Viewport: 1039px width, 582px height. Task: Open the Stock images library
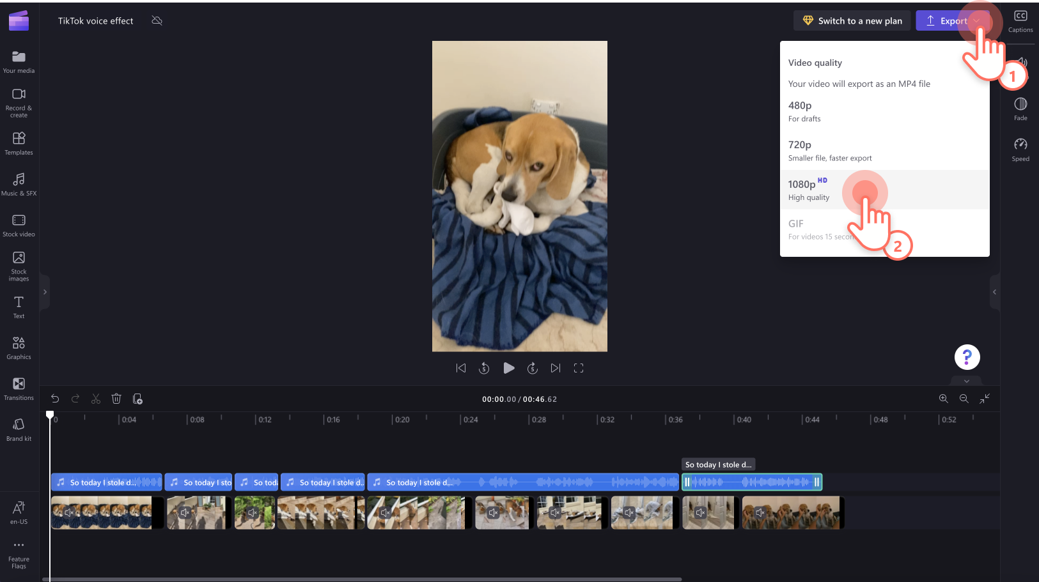19,266
